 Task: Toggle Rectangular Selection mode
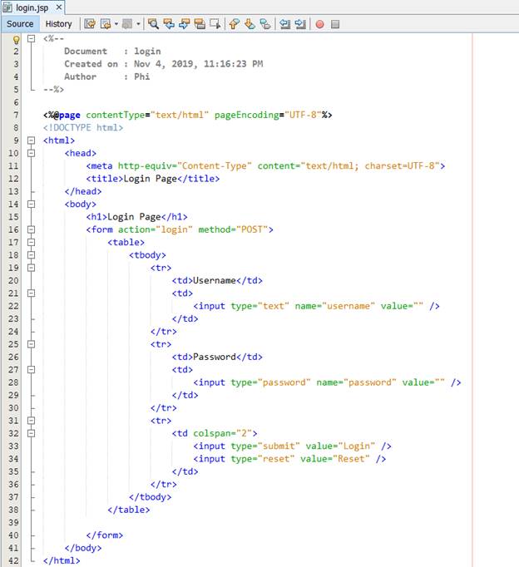pos(215,24)
